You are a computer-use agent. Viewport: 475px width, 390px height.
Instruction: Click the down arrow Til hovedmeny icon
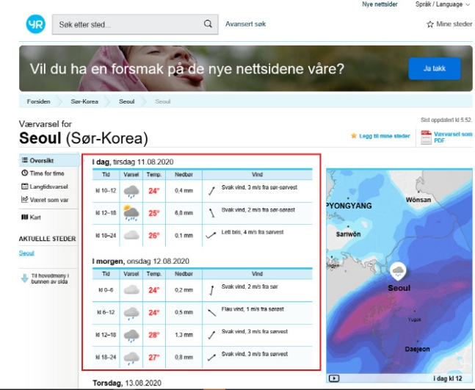[24, 278]
